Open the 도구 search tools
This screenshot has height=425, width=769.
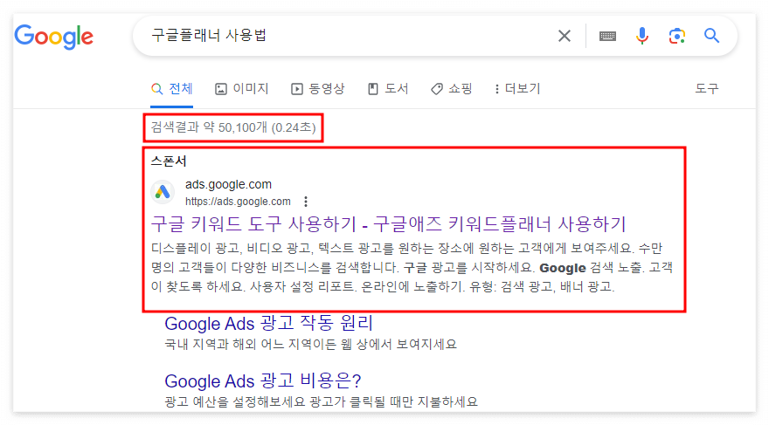[707, 89]
